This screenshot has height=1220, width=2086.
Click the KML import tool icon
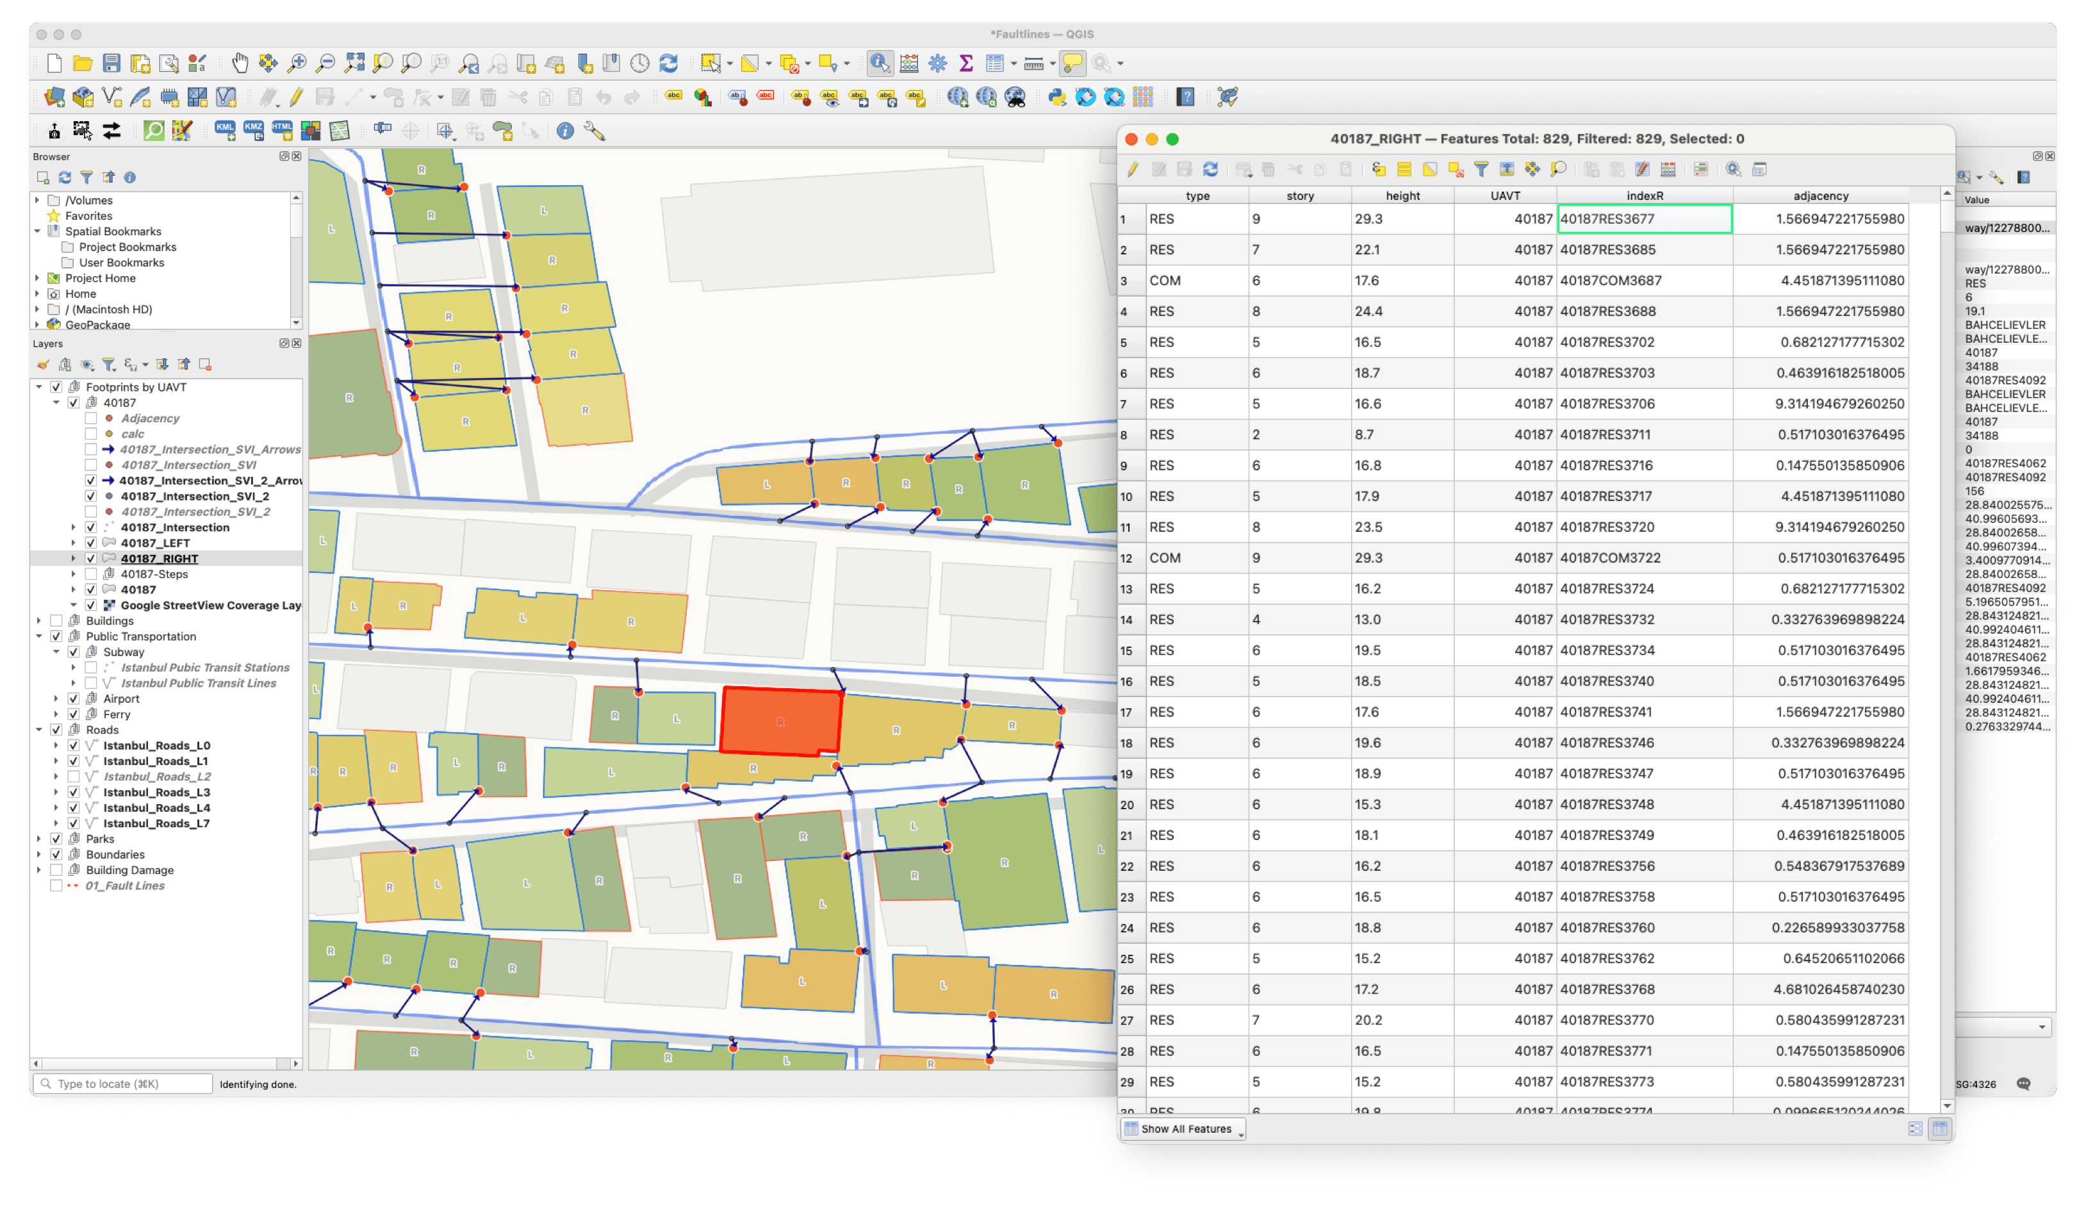224,130
